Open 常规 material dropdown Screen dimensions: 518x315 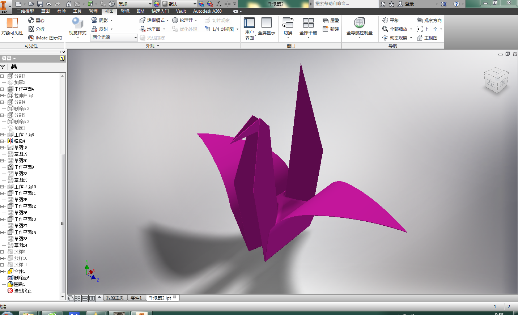point(134,4)
